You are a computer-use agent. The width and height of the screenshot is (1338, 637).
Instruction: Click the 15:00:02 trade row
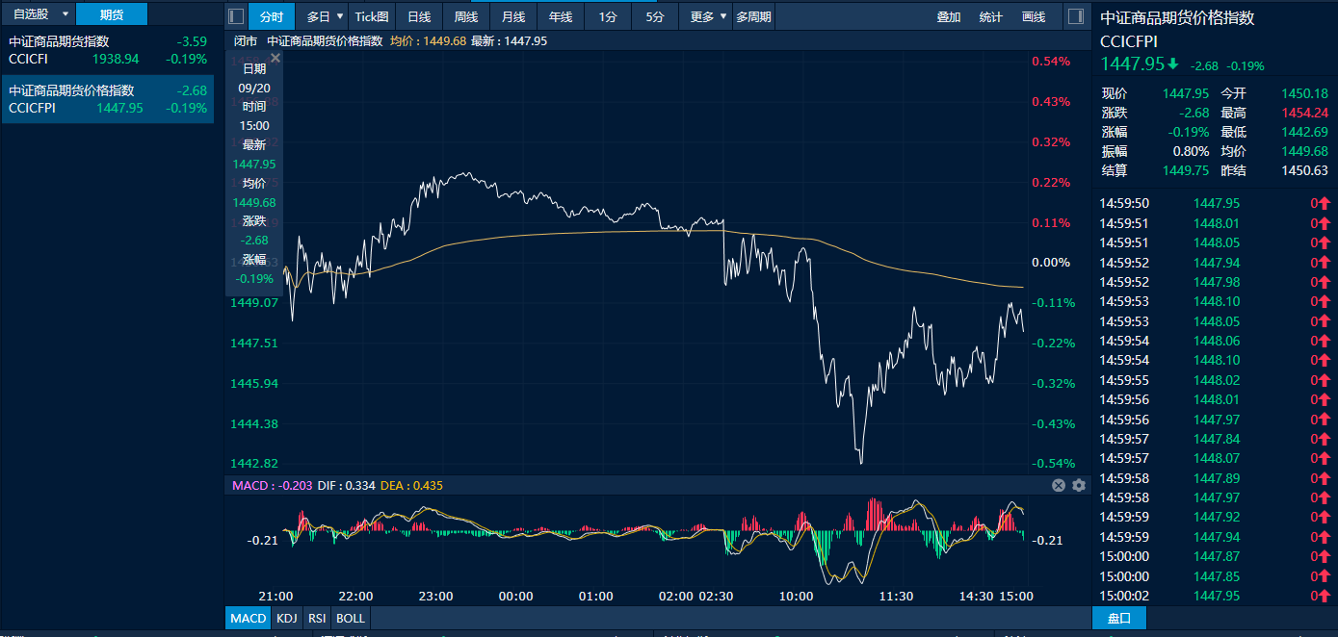click(x=1216, y=596)
